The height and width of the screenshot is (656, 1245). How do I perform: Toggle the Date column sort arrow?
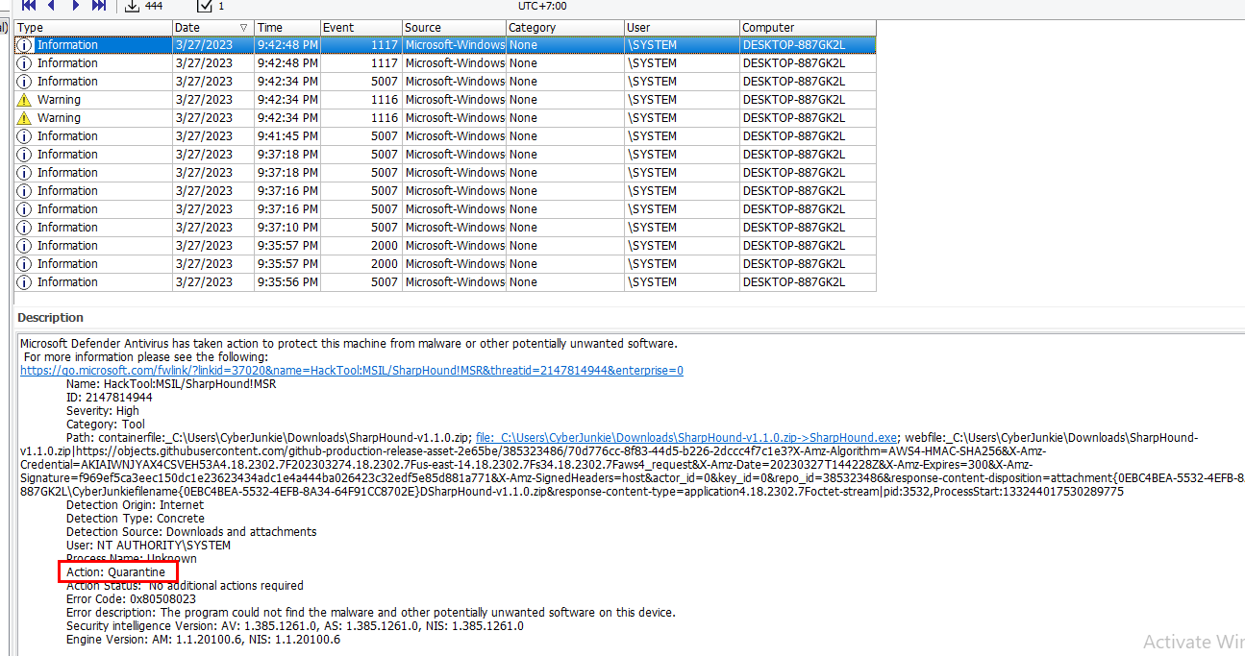pos(243,28)
